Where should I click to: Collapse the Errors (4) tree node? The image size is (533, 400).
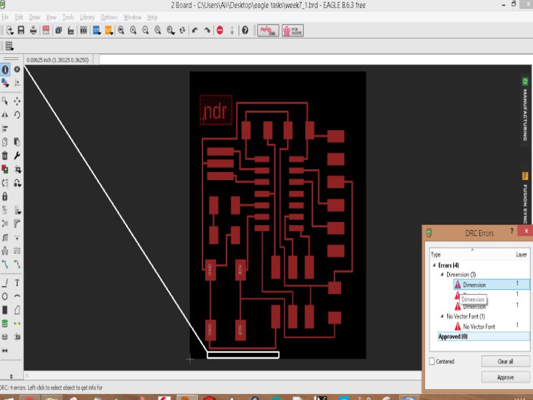click(434, 265)
